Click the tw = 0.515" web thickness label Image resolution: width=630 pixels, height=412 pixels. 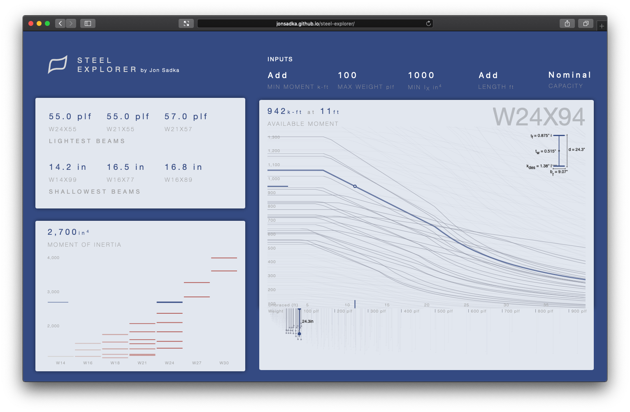coord(546,151)
